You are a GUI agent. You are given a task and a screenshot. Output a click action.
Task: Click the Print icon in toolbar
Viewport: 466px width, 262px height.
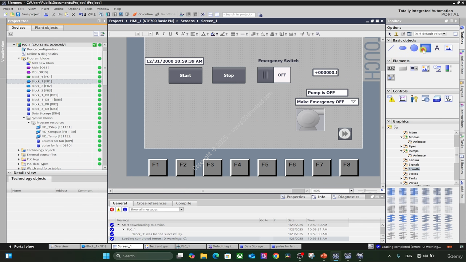click(x=46, y=14)
